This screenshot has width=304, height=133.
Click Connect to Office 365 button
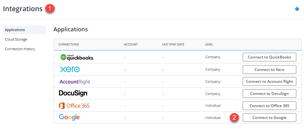(x=269, y=106)
